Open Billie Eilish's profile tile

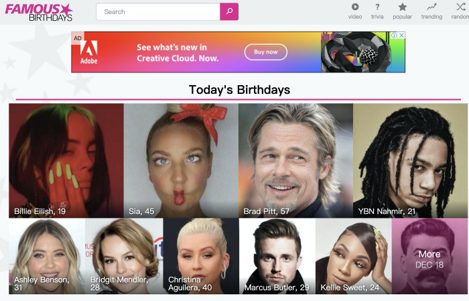pos(66,160)
